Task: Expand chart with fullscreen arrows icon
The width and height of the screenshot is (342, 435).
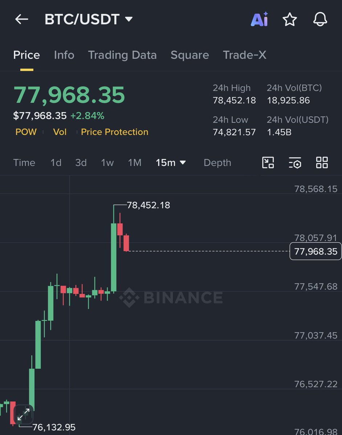Action: coord(24,414)
